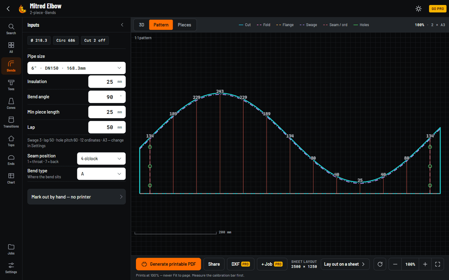Open Lay out on a sheet
449x280 pixels.
[x=345, y=264]
